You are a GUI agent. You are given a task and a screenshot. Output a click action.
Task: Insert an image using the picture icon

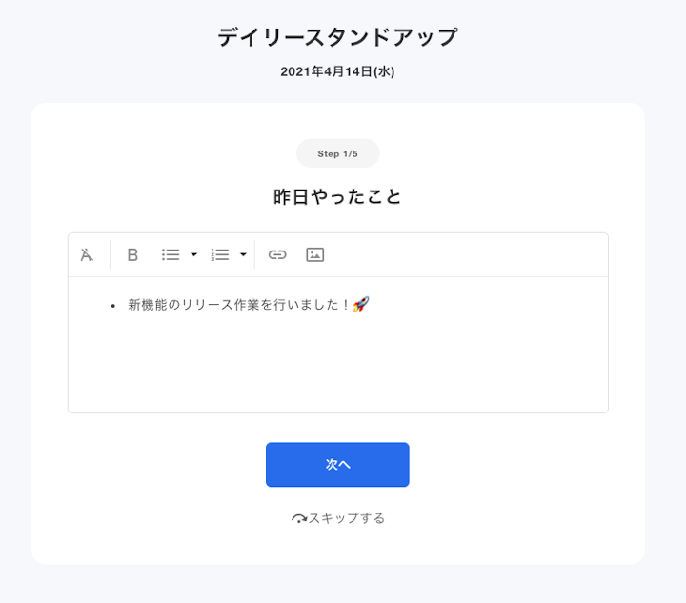coord(315,254)
